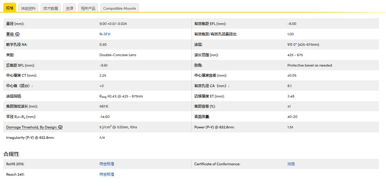The height and width of the screenshot is (186, 386).
Task: Open the 规格 tab
Action: tap(10, 8)
